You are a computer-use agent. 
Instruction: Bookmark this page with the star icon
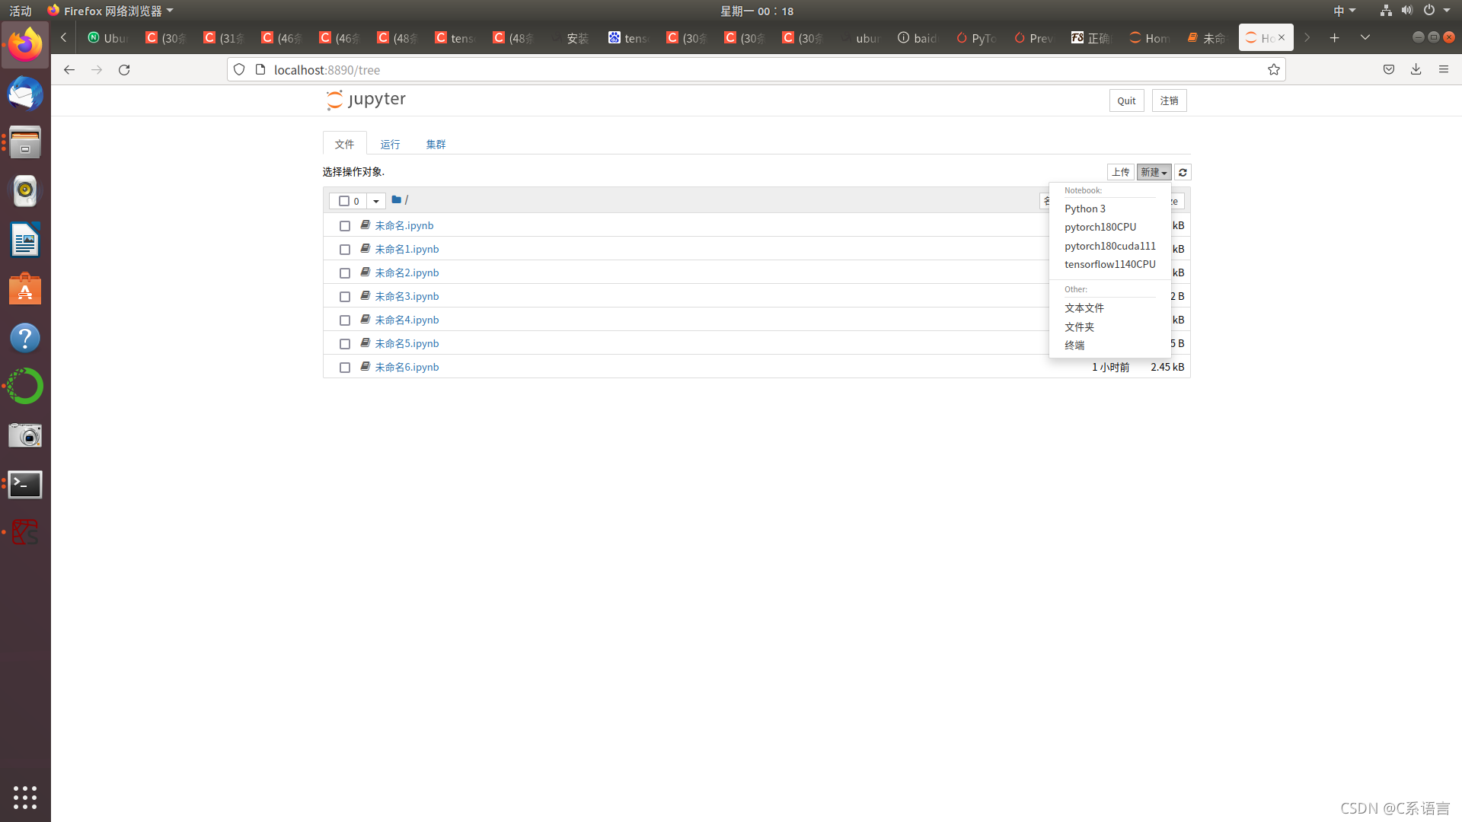1274,70
